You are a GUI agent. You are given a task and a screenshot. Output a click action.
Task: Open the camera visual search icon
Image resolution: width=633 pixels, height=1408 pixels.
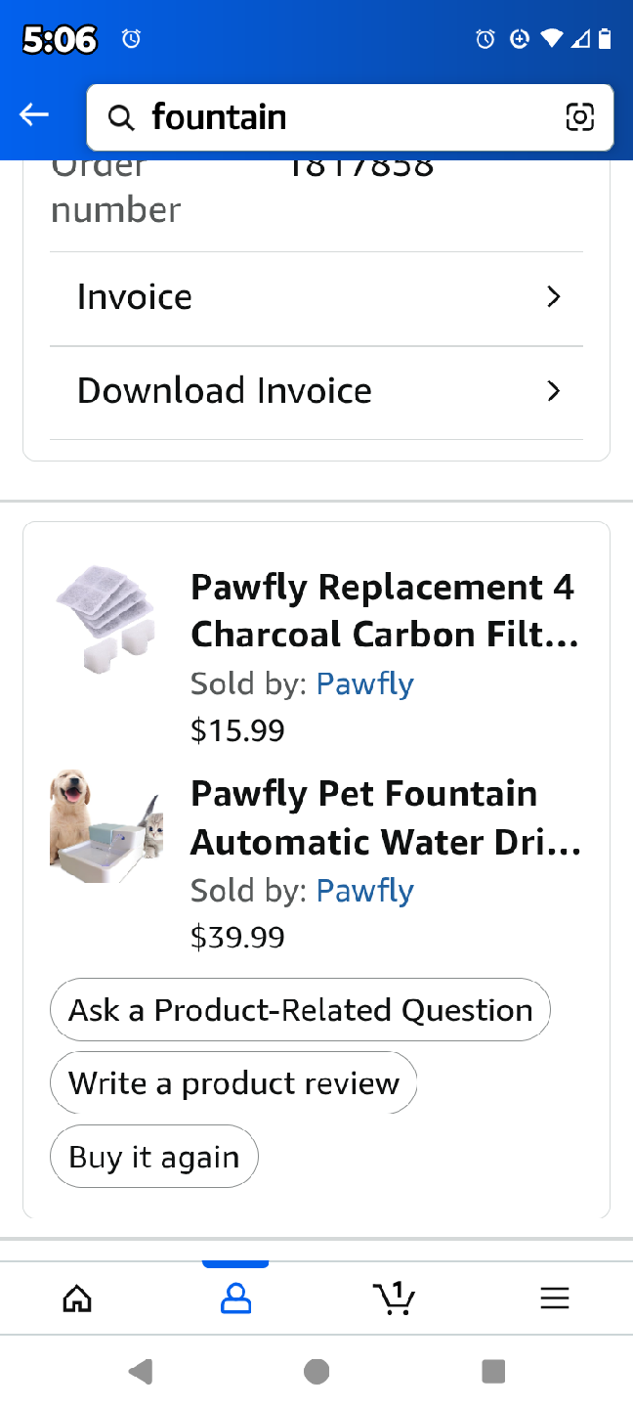pos(580,116)
